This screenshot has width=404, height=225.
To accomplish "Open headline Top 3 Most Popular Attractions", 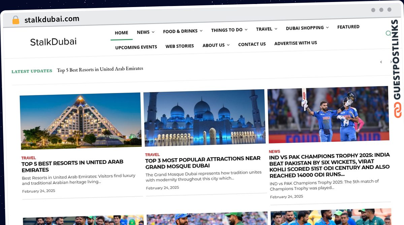I will pyautogui.click(x=203, y=162).
